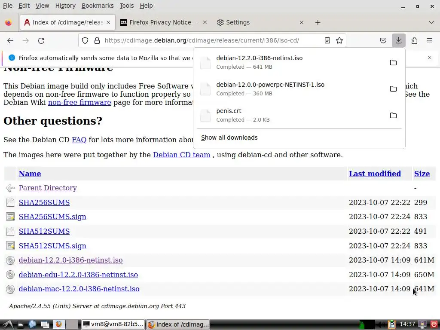Open the File menu
The image size is (440, 330).
pyautogui.click(x=8, y=6)
